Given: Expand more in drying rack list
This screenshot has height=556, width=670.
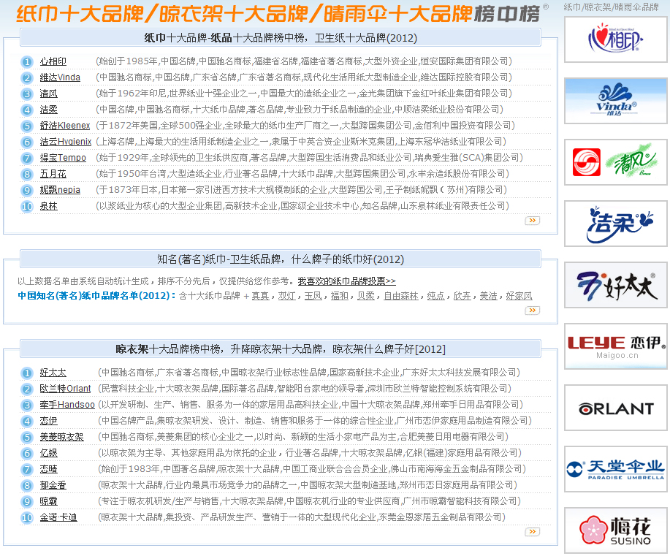Looking at the screenshot, I should (532, 531).
